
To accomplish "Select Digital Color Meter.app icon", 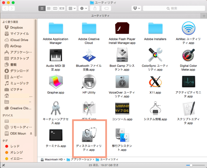I will 188,55.
